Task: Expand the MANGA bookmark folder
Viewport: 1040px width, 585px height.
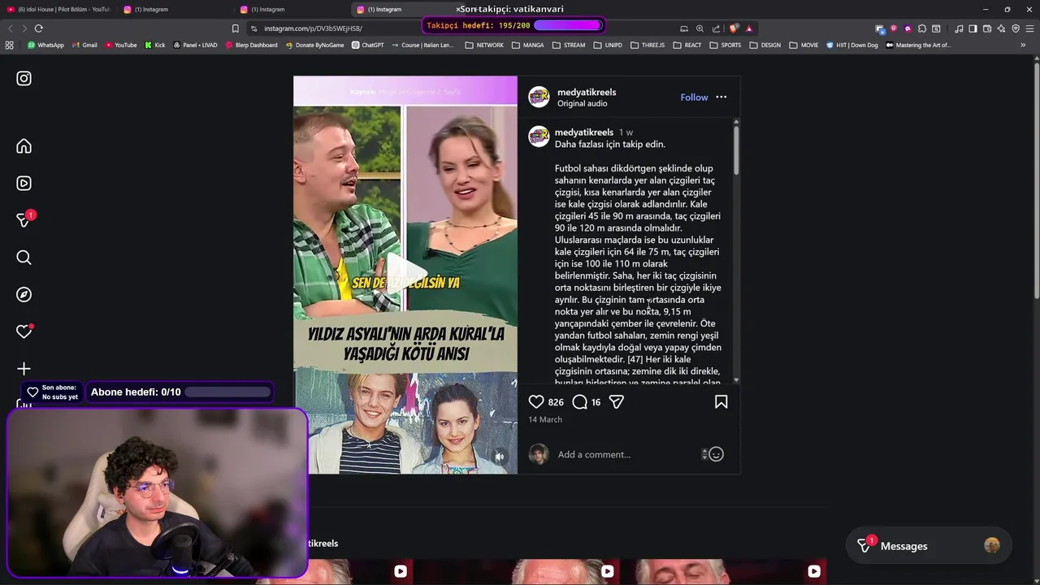Action: 527,45
